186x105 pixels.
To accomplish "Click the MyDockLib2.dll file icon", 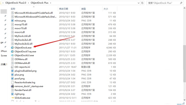I will click(x=12, y=40).
